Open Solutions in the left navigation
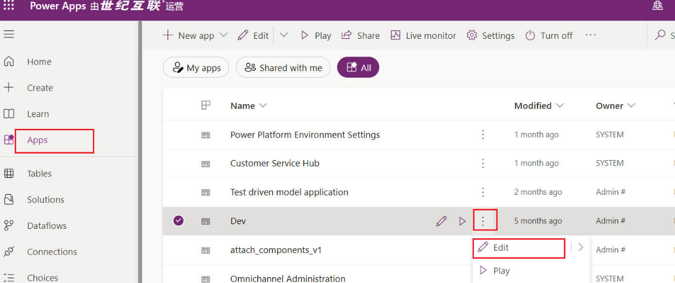675x283 pixels. point(46,200)
